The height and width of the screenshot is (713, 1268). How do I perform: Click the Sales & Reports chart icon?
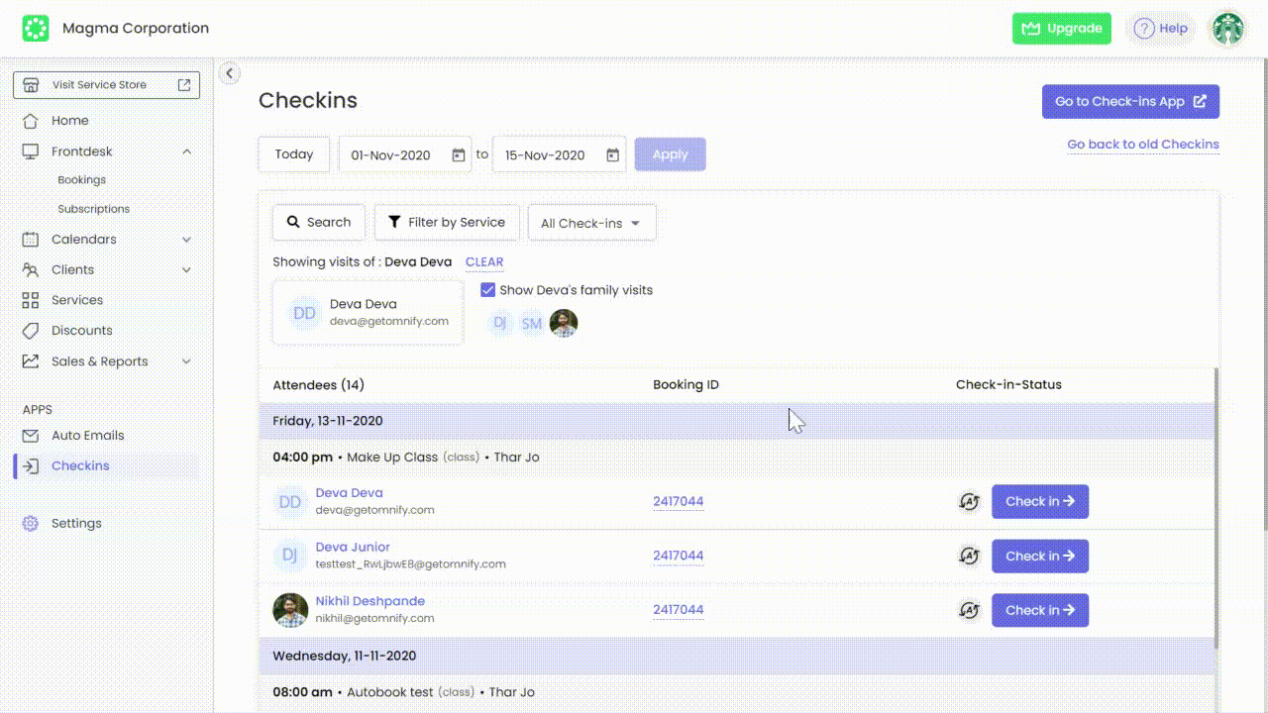[31, 361]
